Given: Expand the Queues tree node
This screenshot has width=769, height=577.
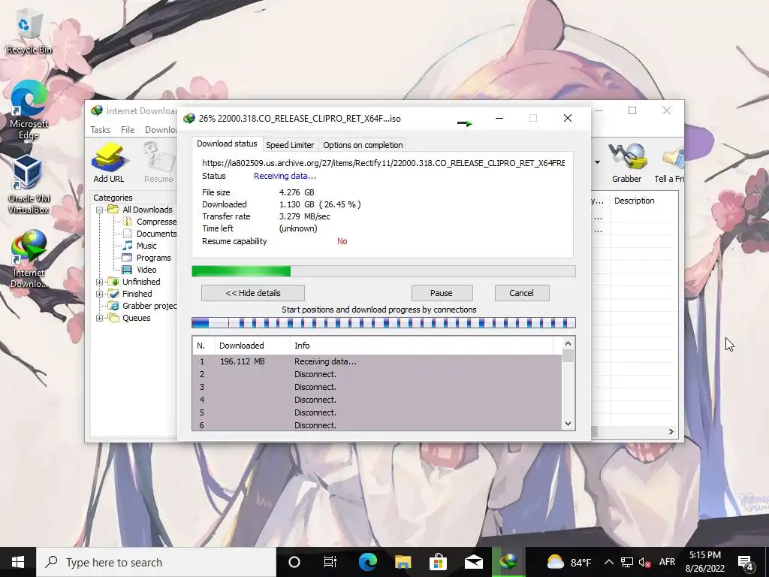Looking at the screenshot, I should (99, 318).
